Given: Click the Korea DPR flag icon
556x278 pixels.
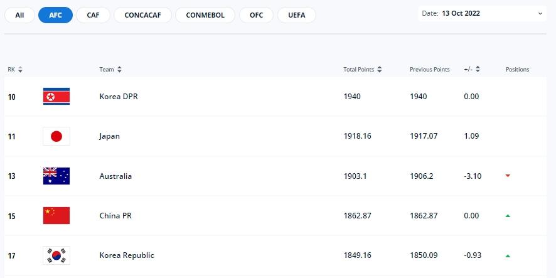Looking at the screenshot, I should coord(56,97).
